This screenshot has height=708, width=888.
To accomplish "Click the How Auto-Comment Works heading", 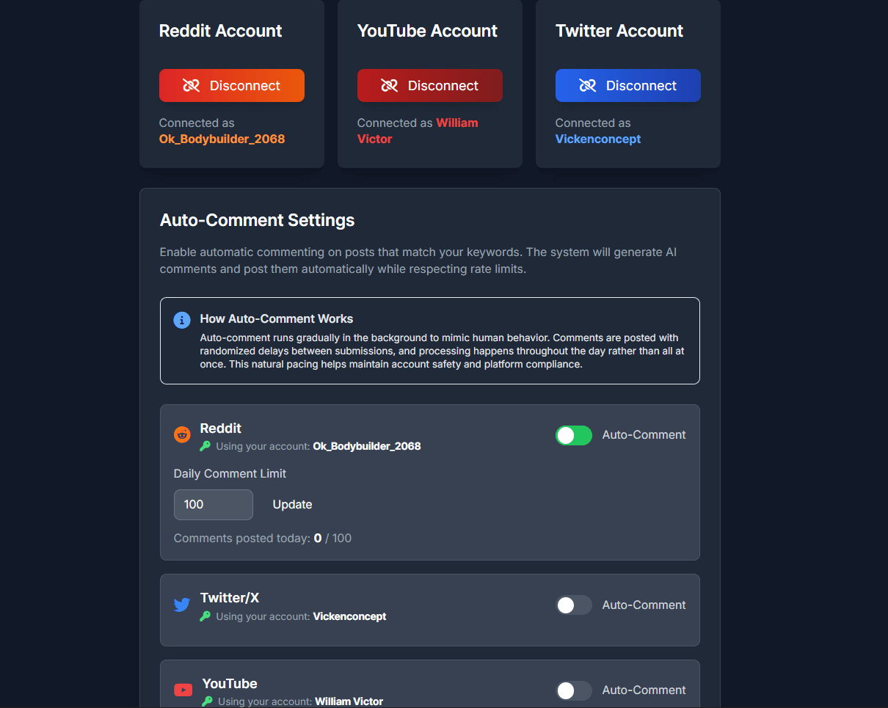I will 277,319.
